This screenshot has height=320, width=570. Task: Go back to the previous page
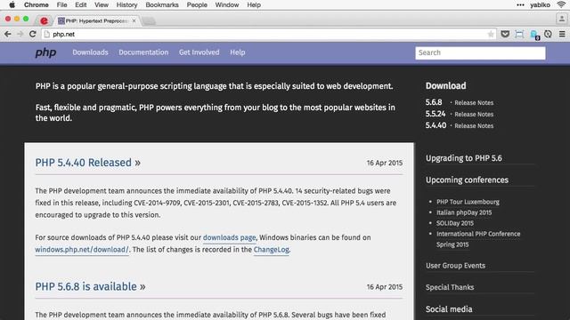8,34
